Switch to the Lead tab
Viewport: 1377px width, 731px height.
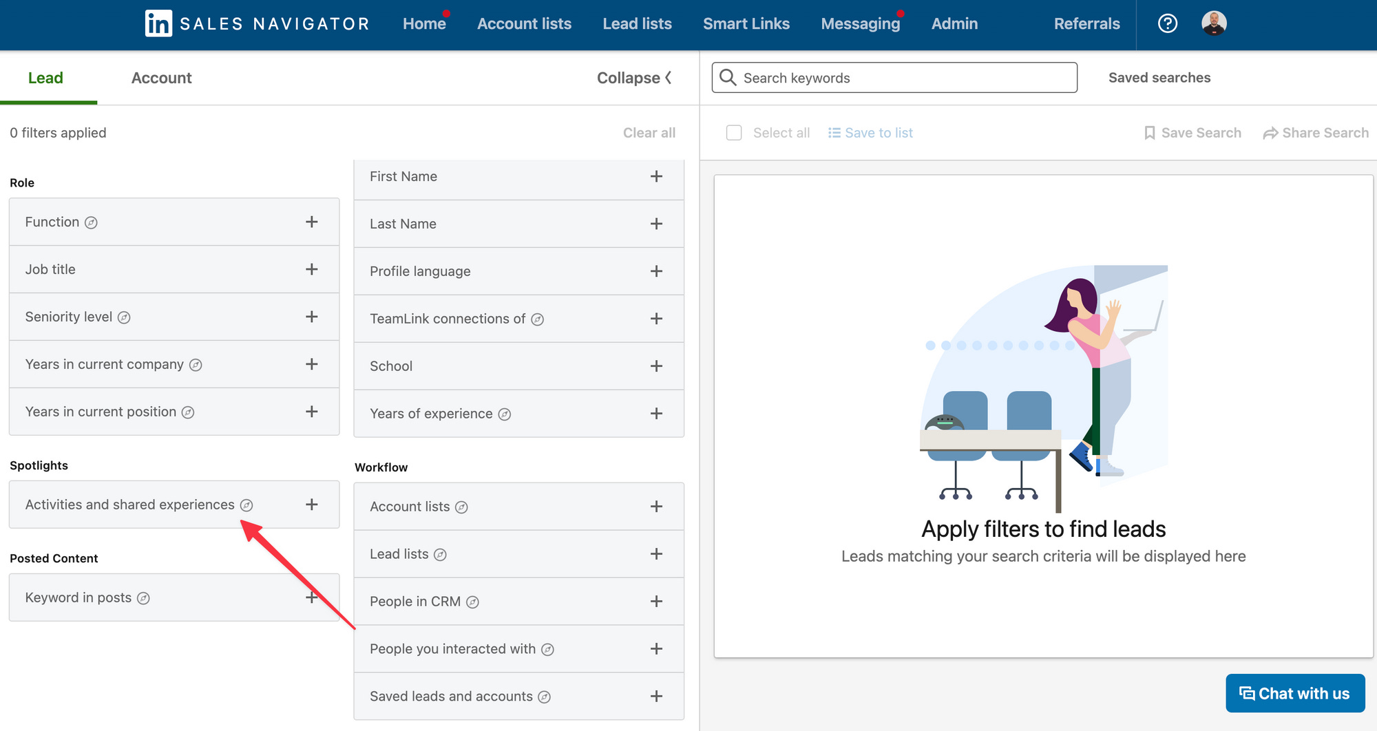click(45, 78)
